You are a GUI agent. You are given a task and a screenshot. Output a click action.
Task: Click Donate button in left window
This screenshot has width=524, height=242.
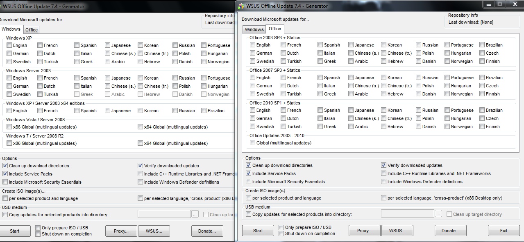(207, 231)
